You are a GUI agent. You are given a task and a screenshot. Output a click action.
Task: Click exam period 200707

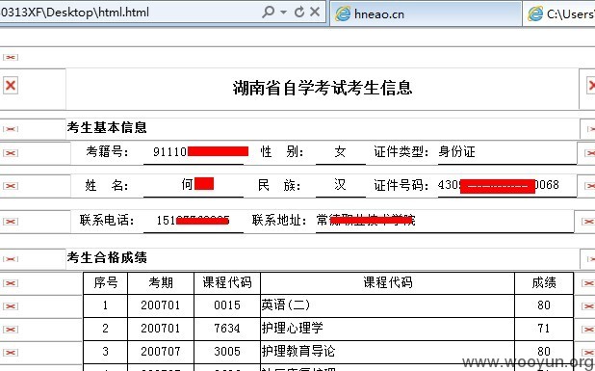pyautogui.click(x=161, y=352)
